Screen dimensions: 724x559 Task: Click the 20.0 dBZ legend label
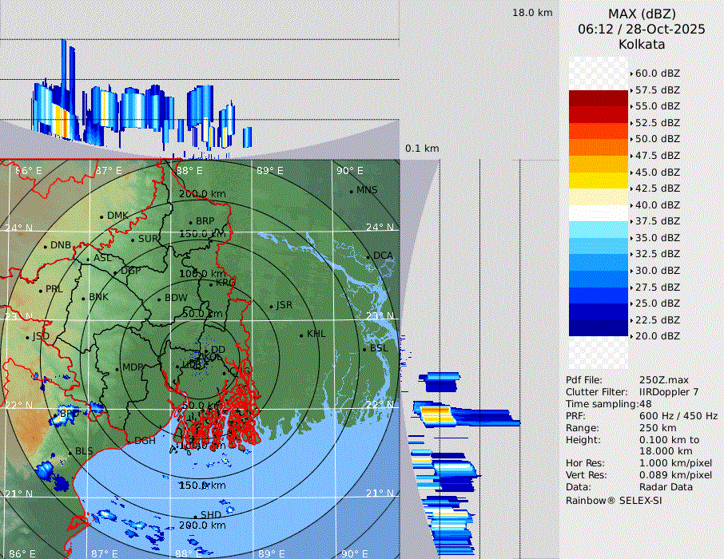pos(657,336)
